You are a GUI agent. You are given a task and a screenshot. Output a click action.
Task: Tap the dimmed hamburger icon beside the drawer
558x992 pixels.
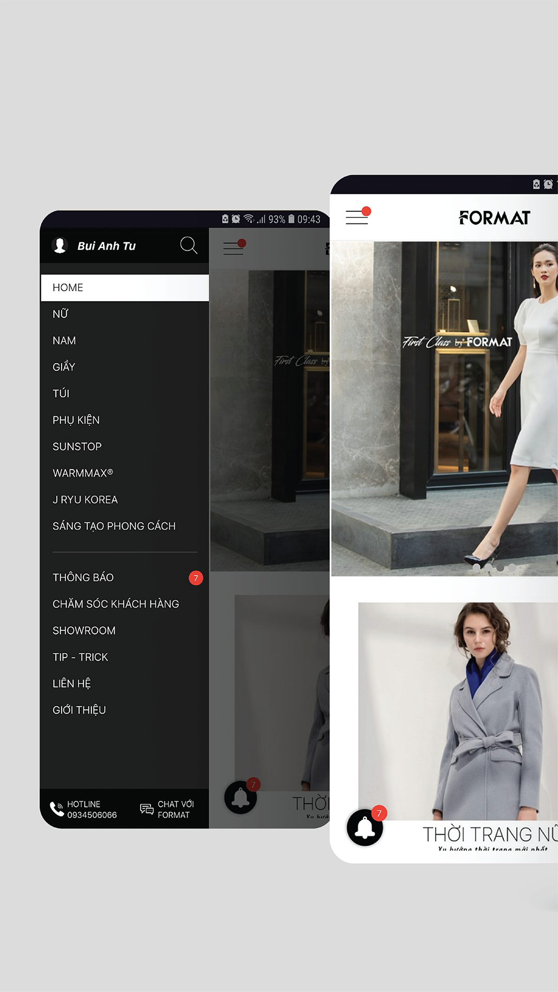click(234, 247)
